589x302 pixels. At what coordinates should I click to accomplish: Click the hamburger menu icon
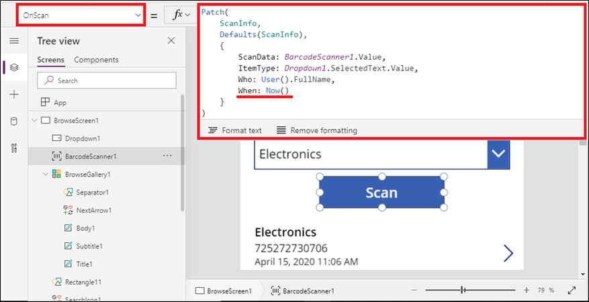pos(14,41)
